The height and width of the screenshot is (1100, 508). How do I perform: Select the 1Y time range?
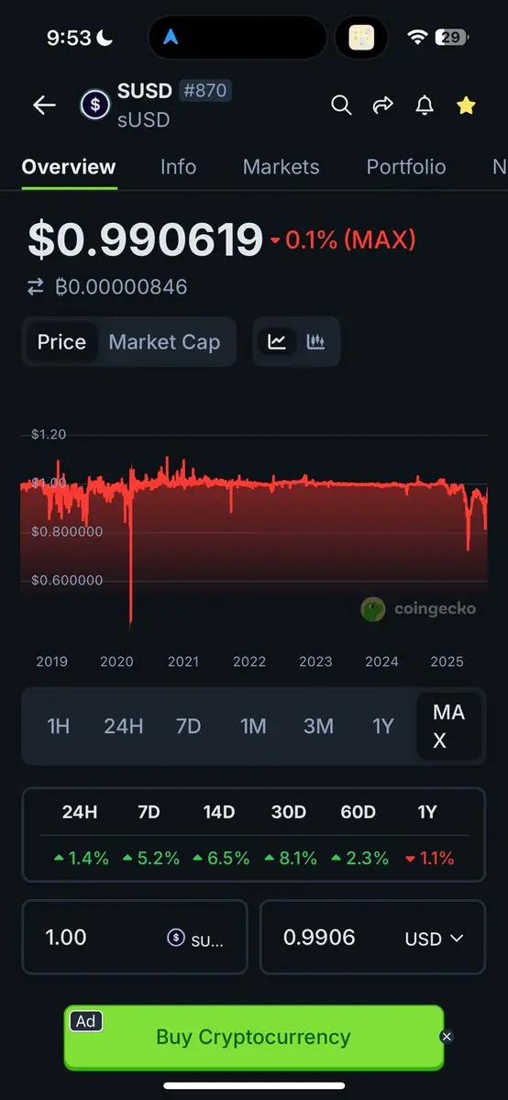383,726
